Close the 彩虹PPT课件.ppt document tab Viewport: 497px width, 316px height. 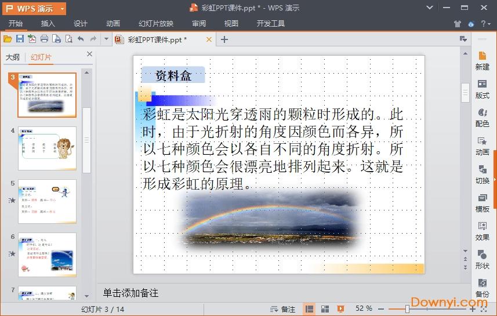(209, 39)
